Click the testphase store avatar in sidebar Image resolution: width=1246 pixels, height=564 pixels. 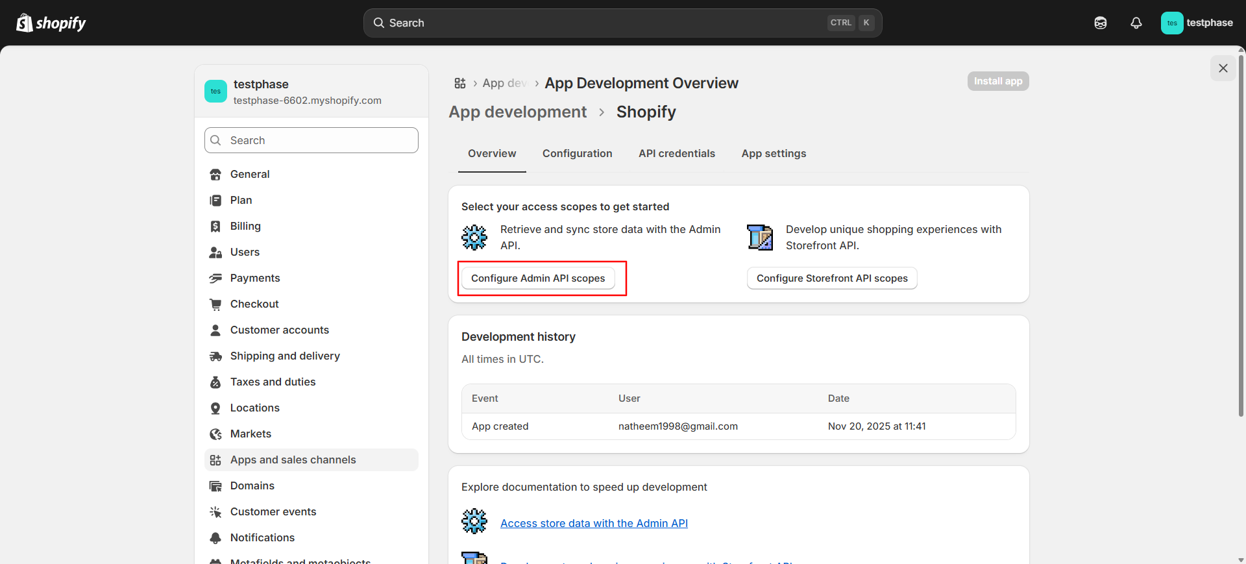point(215,92)
